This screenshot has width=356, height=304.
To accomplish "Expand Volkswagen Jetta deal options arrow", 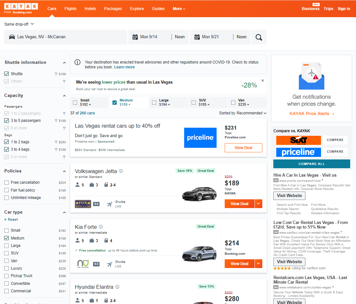I will [259, 204].
